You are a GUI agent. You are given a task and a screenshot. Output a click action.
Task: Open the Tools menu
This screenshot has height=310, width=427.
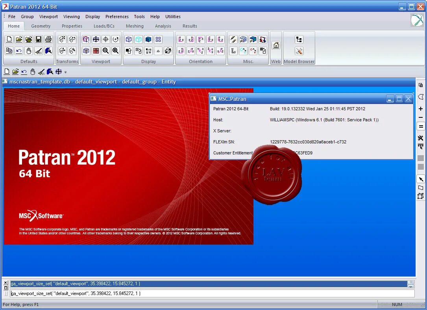pos(139,17)
